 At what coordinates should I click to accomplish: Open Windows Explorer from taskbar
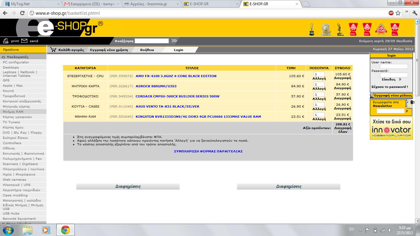[x=27, y=230]
